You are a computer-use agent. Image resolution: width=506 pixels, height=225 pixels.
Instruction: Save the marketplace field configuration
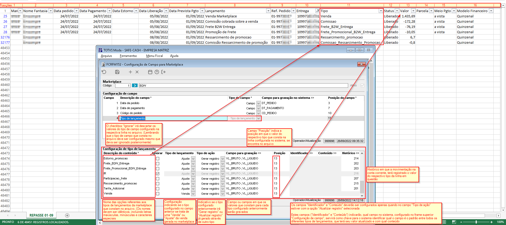point(117,72)
